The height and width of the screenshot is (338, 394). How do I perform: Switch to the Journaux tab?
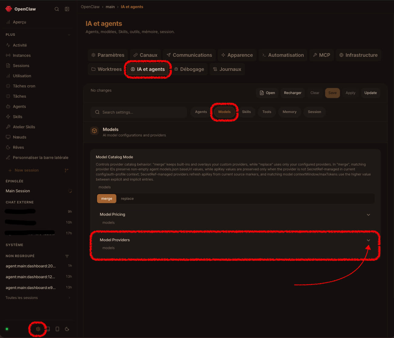click(227, 69)
